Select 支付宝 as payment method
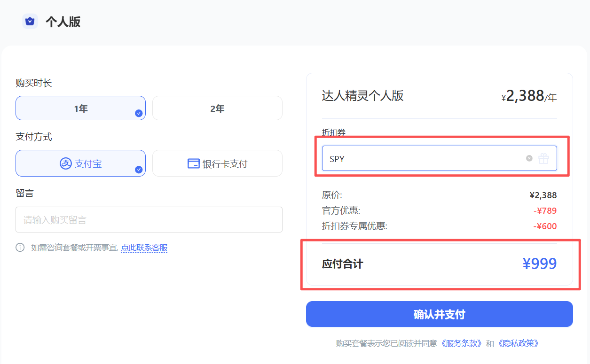This screenshot has height=364, width=590. [80, 163]
